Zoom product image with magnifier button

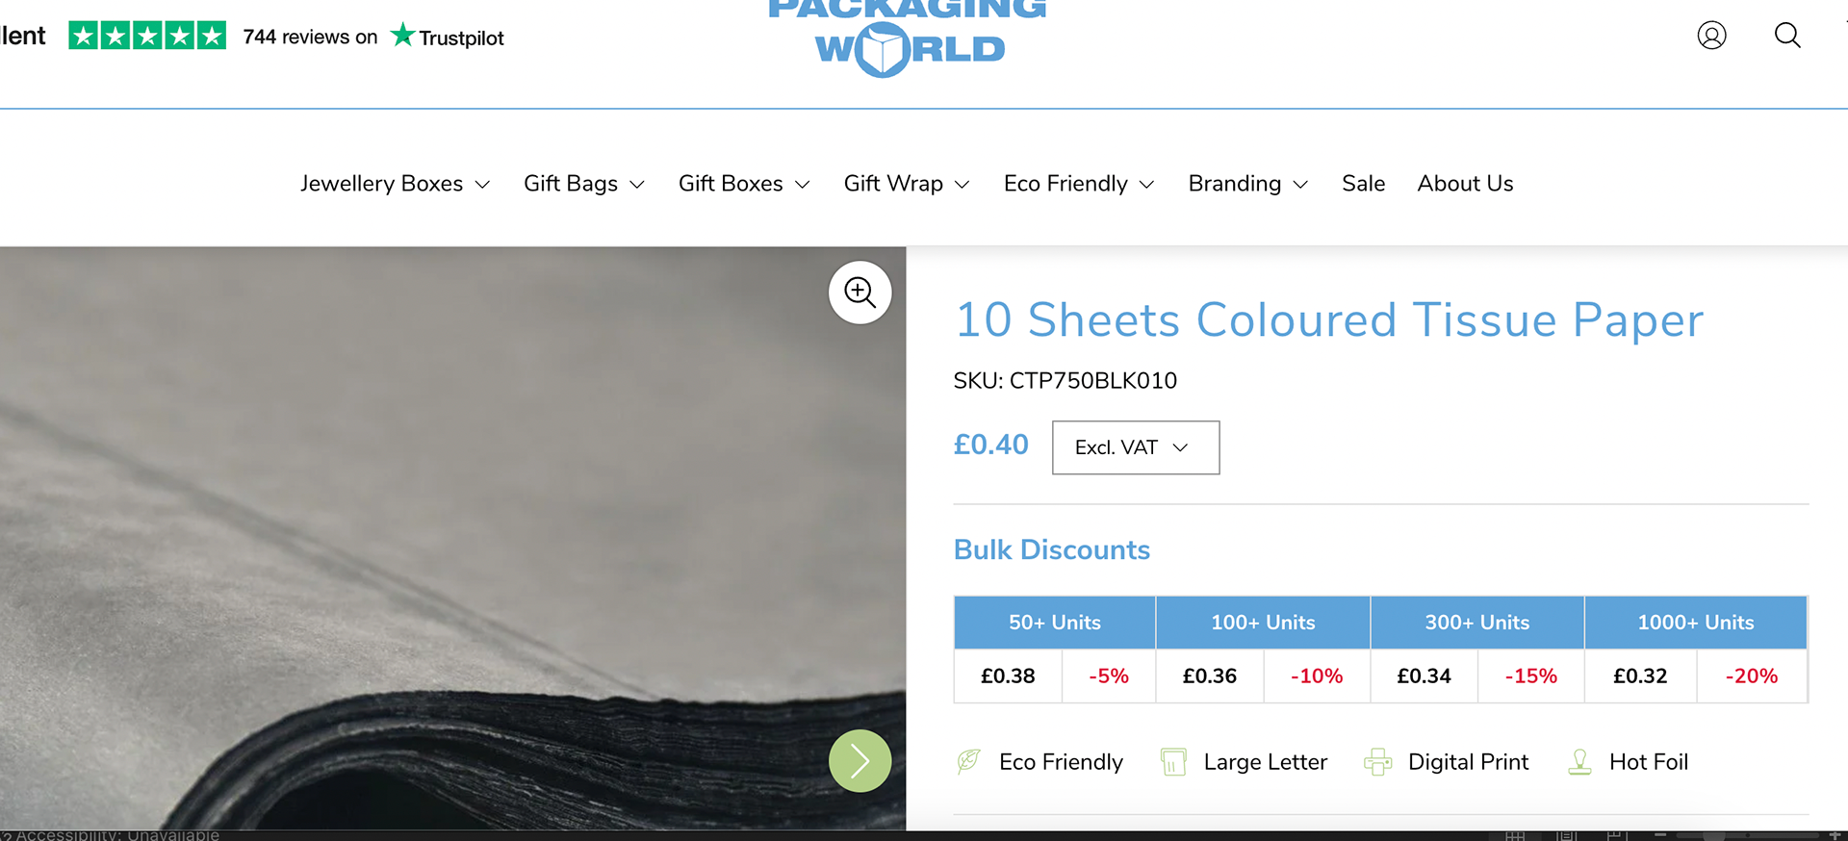(x=860, y=292)
